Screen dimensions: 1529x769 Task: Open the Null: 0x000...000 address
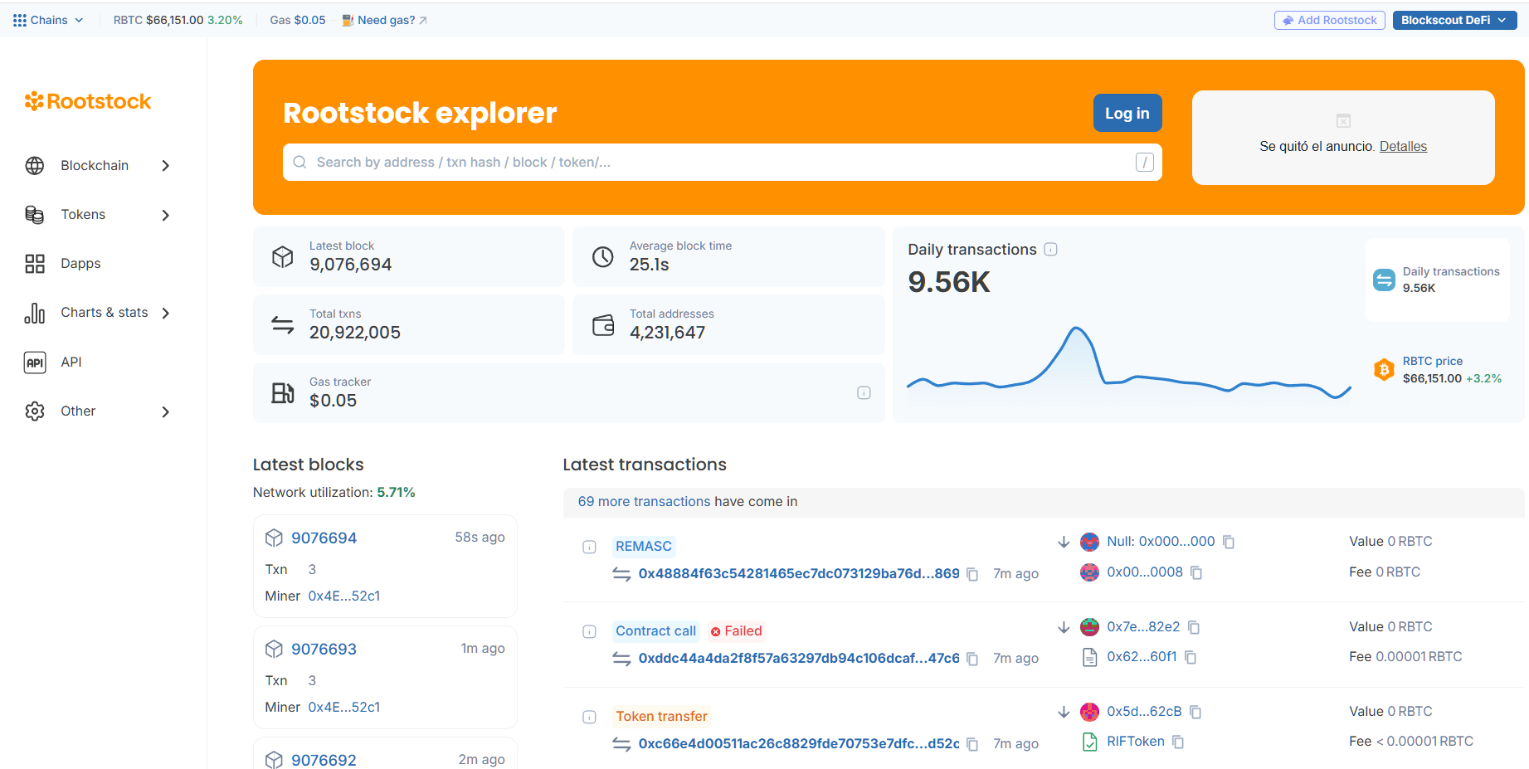(1161, 542)
